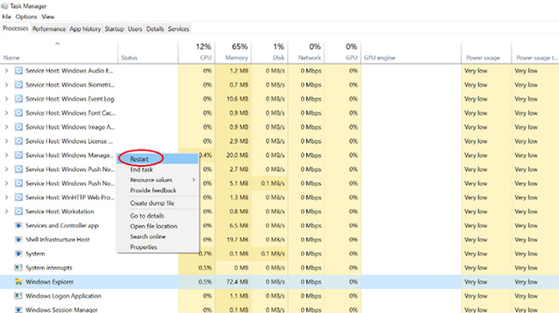Choose Restart in the context menu
559x313 pixels.
tap(157, 159)
